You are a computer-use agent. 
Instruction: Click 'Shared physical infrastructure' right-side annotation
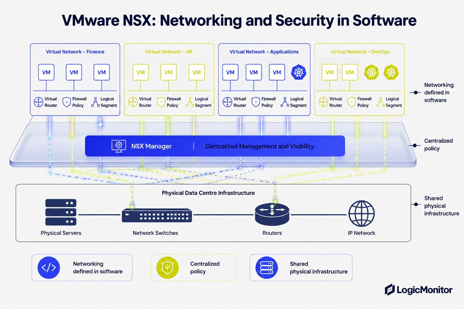point(442,206)
